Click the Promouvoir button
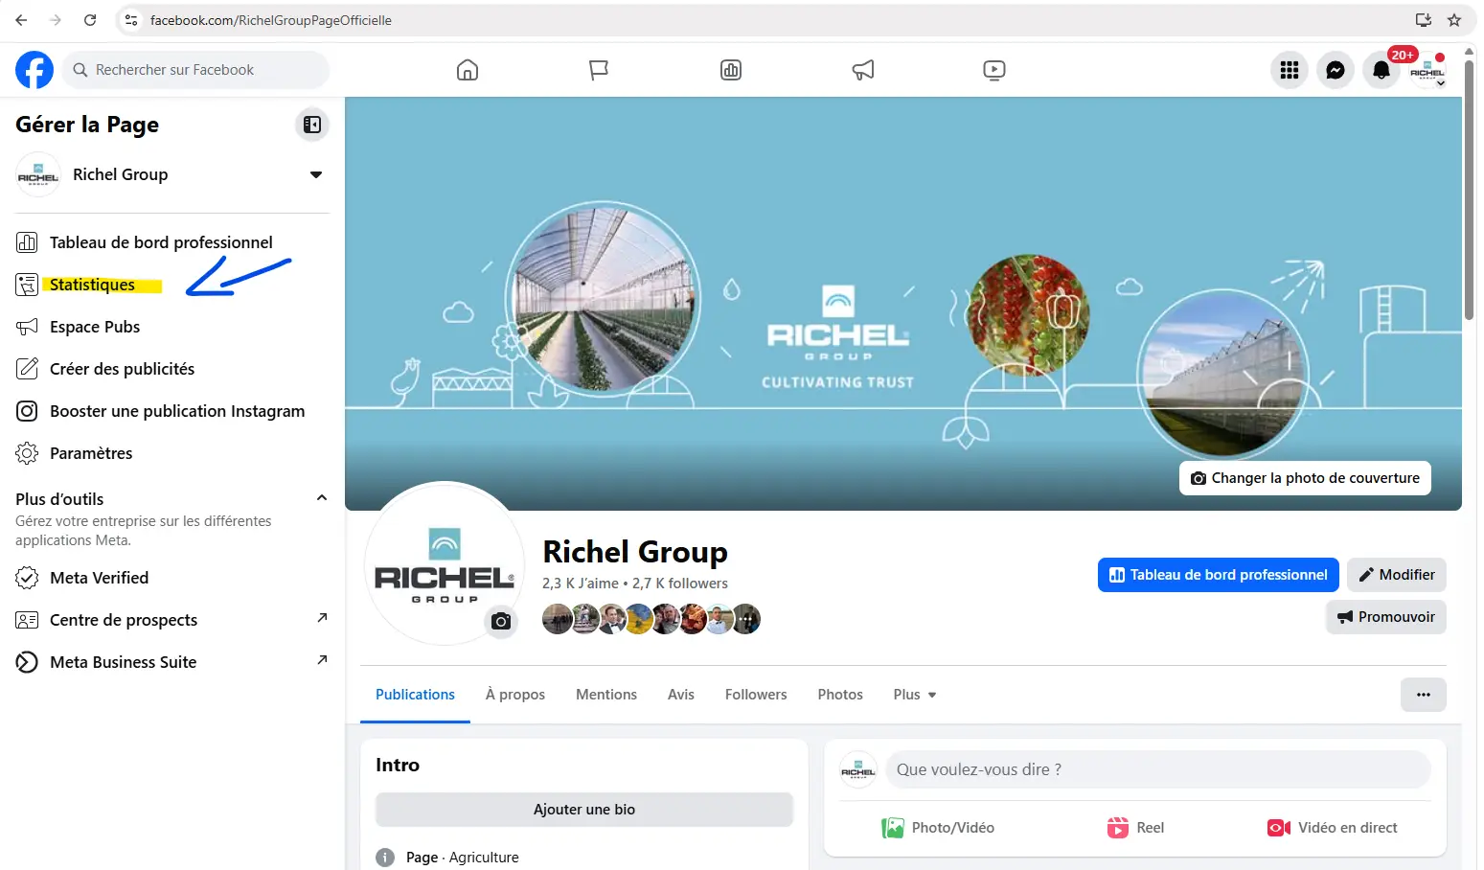Viewport: 1484px width, 870px height. click(x=1386, y=617)
